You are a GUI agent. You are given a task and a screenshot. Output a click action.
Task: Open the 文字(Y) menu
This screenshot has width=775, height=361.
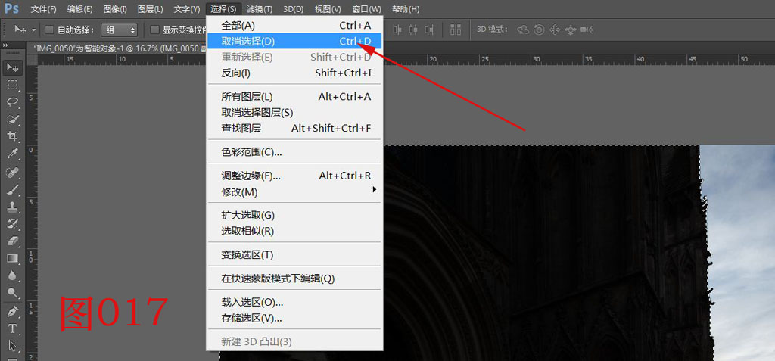pyautogui.click(x=187, y=9)
